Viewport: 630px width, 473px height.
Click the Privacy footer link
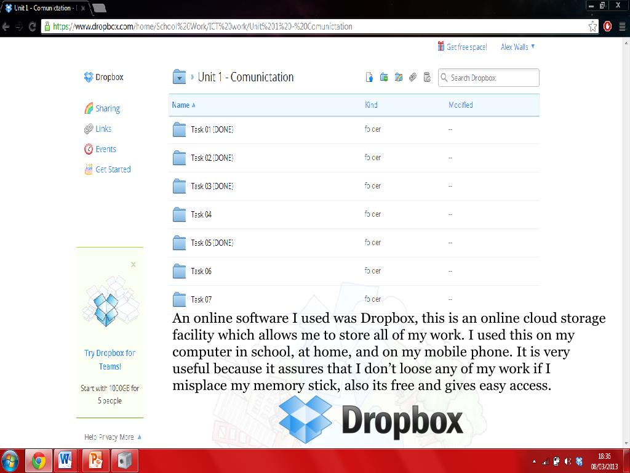[x=108, y=437]
